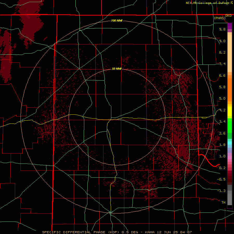Pick the cyan swatch on color bar
Image resolution: width=234 pixels, height=234 pixels.
point(230,143)
